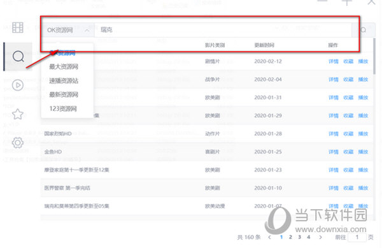Image resolution: width=382 pixels, height=248 pixels.
Task: Click 收藏 for the 国家财宝HD row
Action: coord(348,134)
